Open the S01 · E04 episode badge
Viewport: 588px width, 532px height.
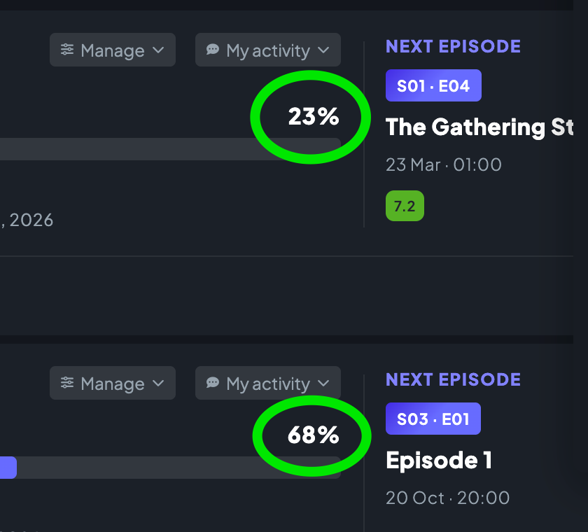(x=433, y=85)
